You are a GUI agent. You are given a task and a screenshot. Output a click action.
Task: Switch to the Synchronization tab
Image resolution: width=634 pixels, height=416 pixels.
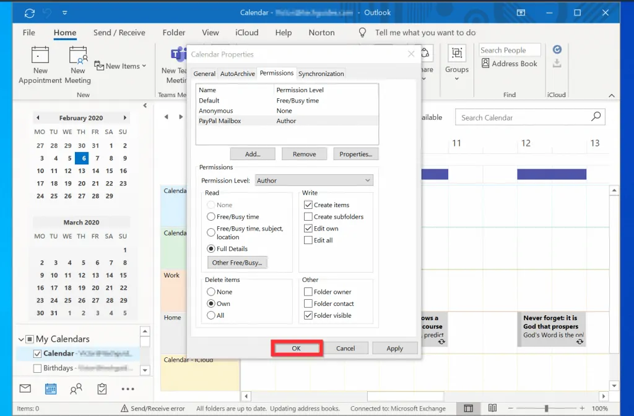coord(321,74)
